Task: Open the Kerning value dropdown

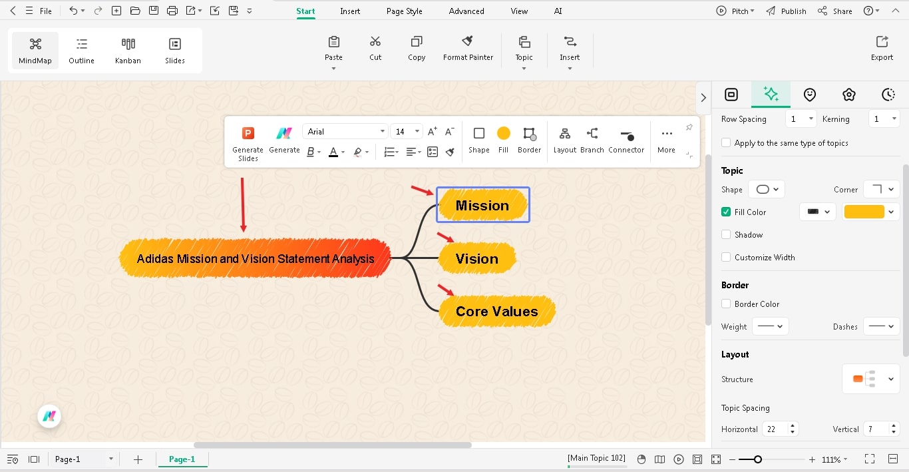Action: point(884,118)
